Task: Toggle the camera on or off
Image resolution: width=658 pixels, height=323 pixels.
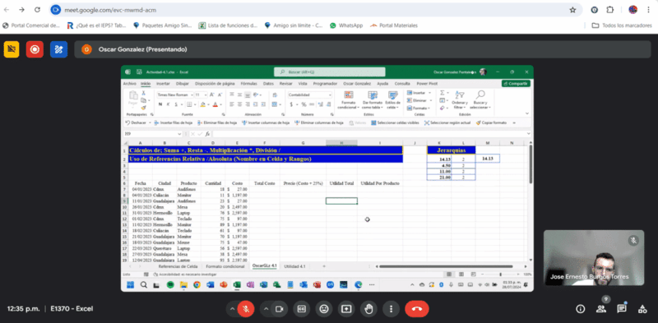Action: [279, 309]
